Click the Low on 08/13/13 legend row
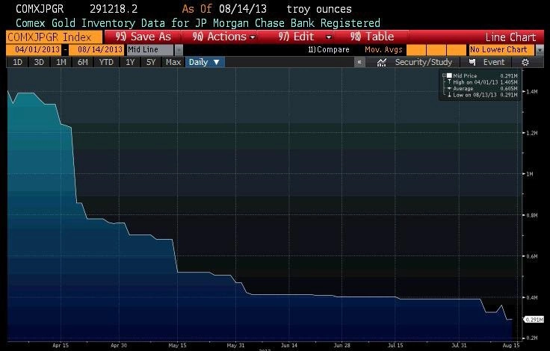The image size is (550, 351). point(482,95)
